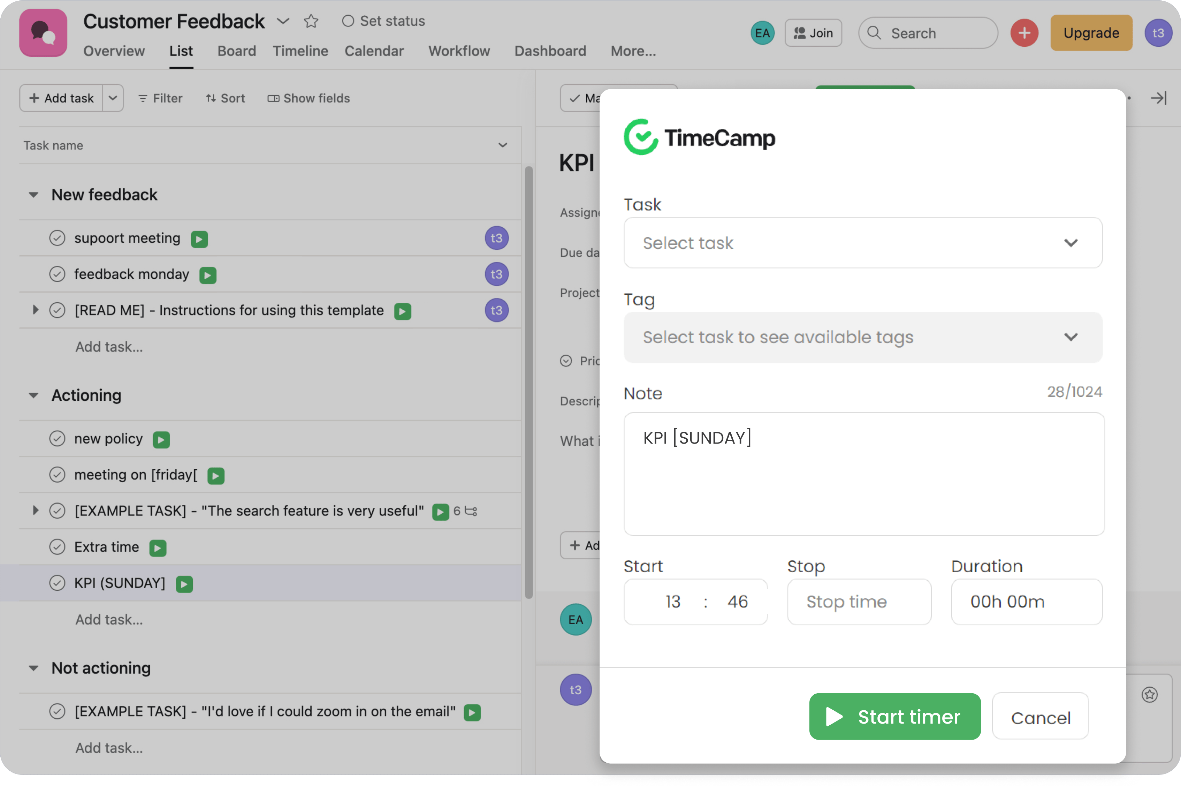Open the t3 profile avatar menu
The width and height of the screenshot is (1181, 786).
click(x=1158, y=33)
